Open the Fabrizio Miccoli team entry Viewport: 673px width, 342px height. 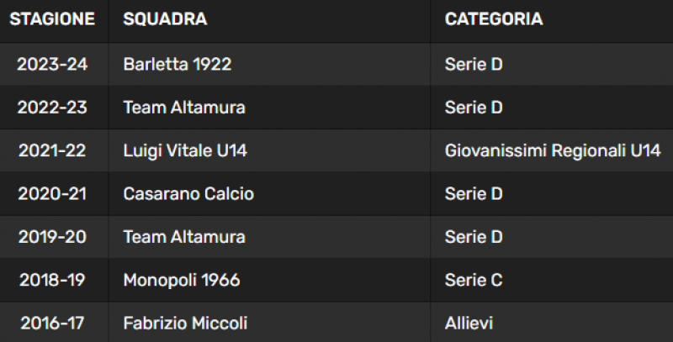point(185,324)
